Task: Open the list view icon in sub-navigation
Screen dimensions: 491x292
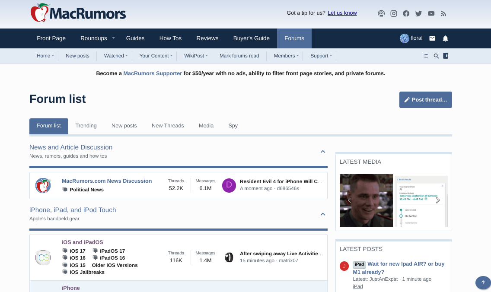Action: [x=426, y=56]
